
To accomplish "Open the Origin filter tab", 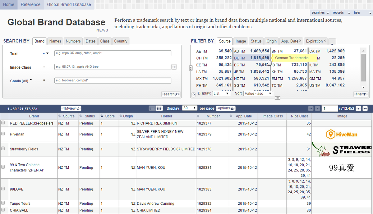I will tap(272, 41).
